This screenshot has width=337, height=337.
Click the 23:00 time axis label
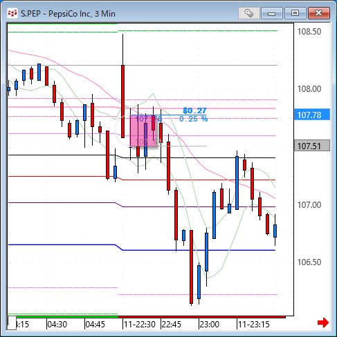coord(209,325)
